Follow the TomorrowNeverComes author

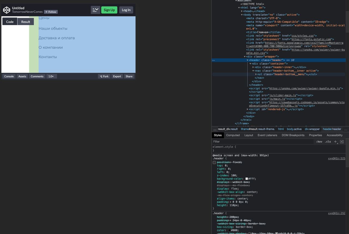[51, 12]
